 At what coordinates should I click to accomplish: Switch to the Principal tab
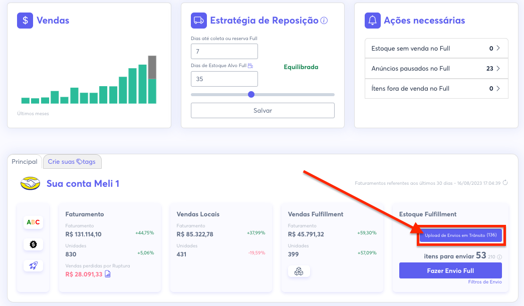(x=25, y=162)
